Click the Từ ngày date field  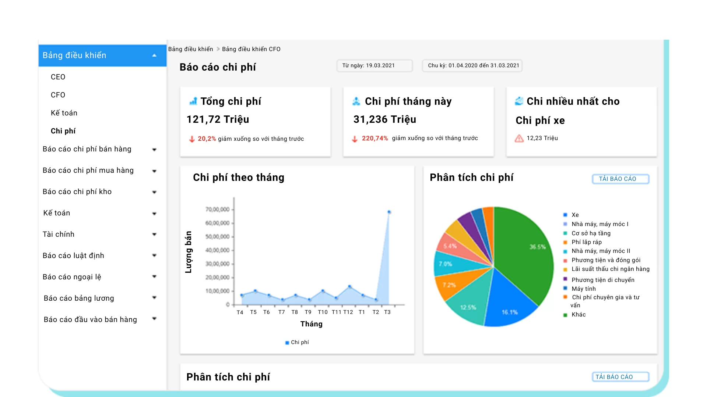pos(374,65)
